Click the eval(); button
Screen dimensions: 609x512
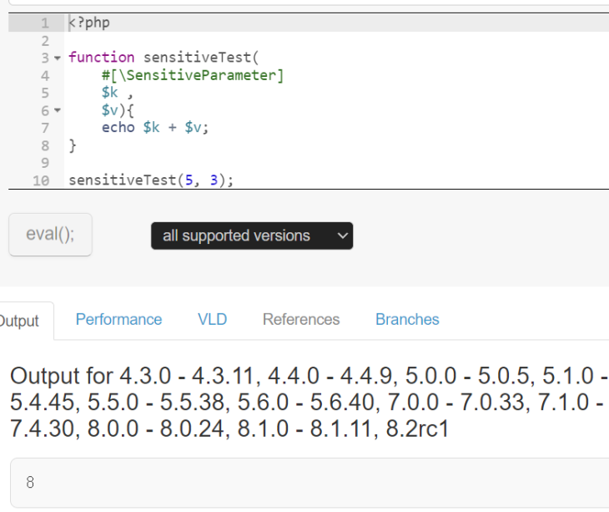click(50, 235)
